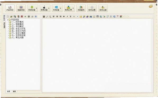This screenshot has height=98, width=158.
Task: Click the magnifier find icon in editor toolbar
Action: [x=47, y=17]
